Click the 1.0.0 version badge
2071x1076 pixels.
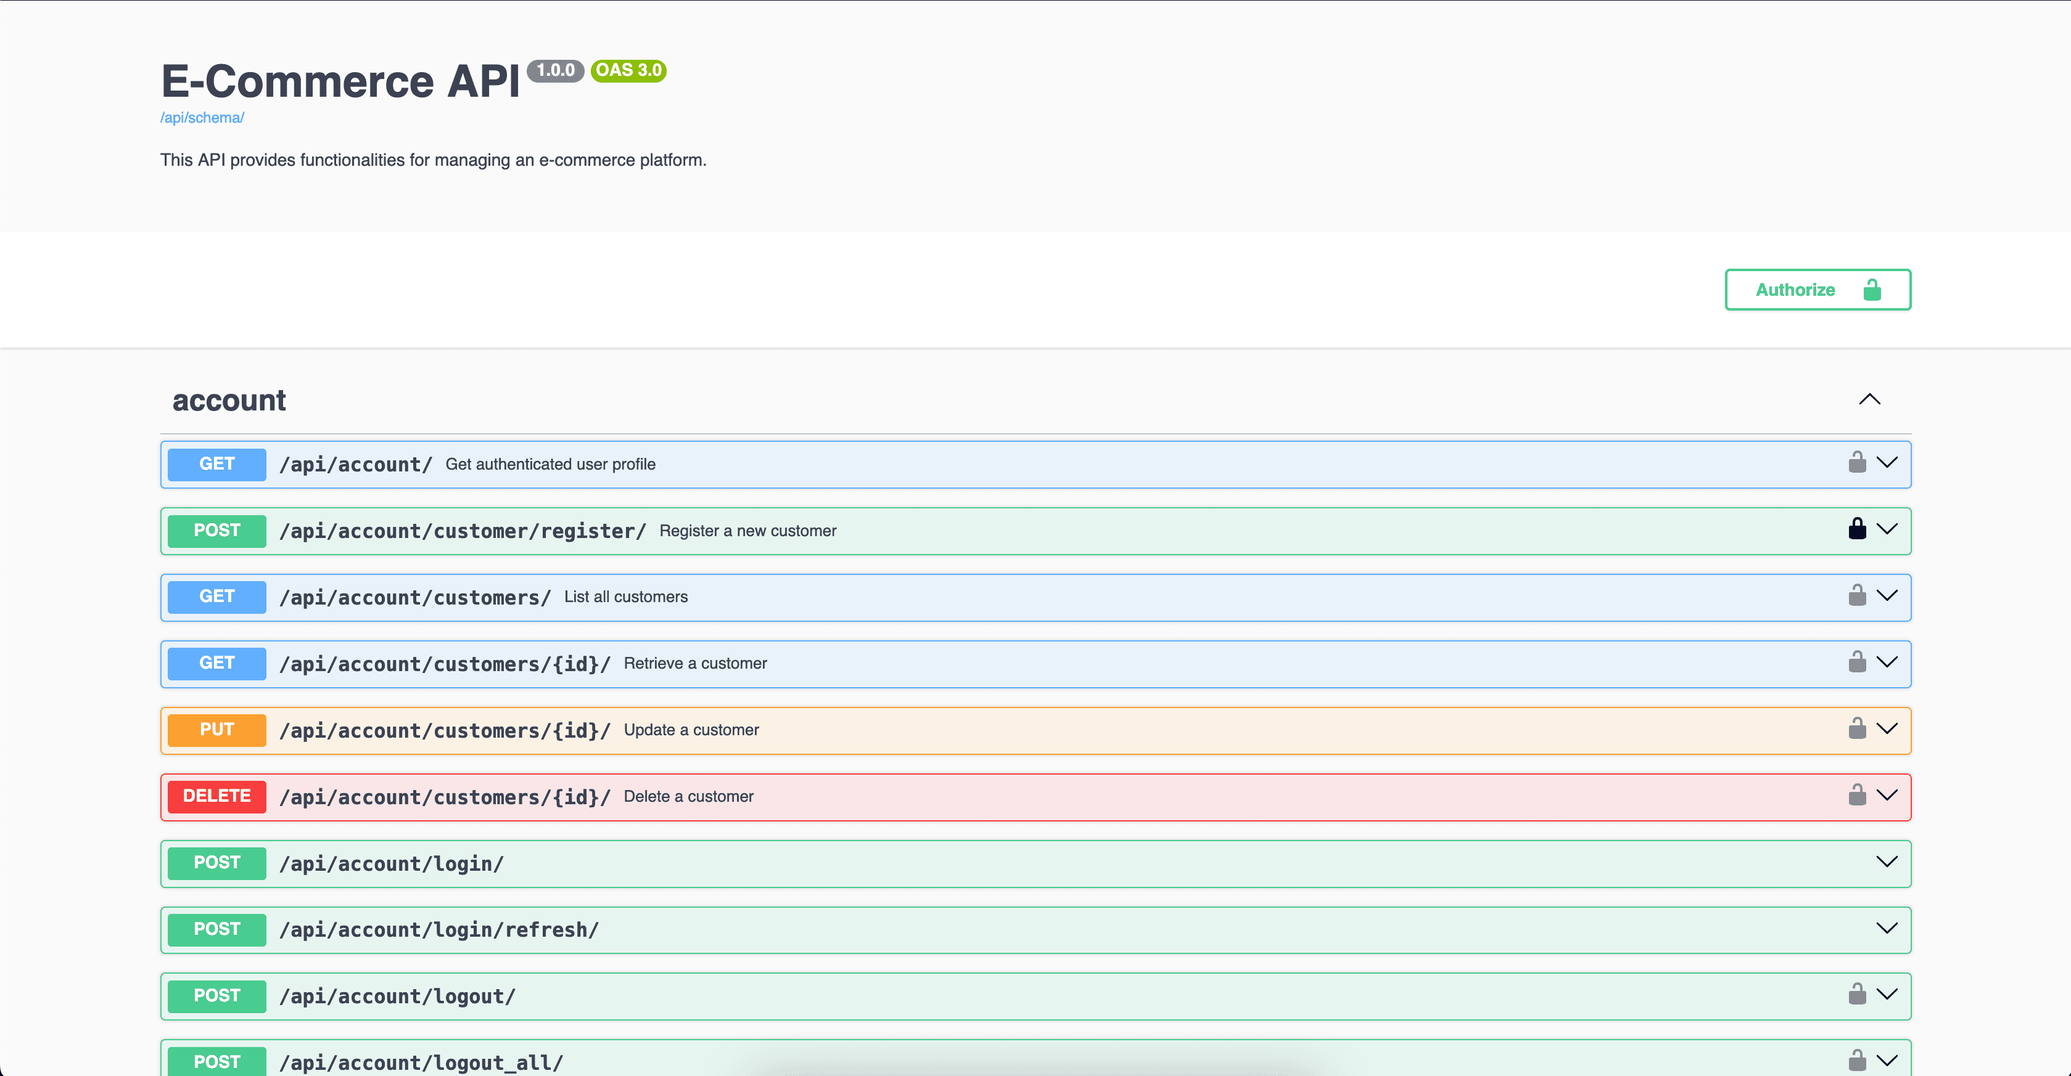click(556, 71)
